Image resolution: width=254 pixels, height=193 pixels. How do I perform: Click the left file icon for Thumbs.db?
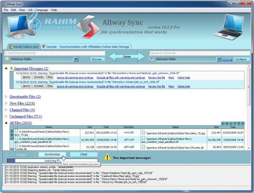click(17, 145)
